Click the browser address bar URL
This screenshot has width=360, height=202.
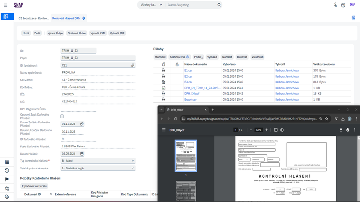[252, 119]
